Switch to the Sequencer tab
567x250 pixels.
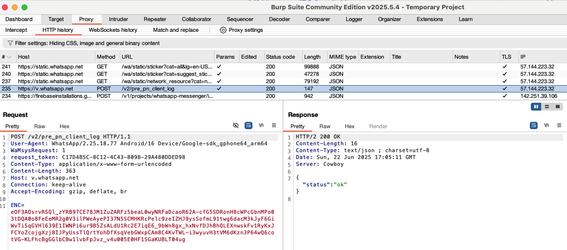(240, 19)
